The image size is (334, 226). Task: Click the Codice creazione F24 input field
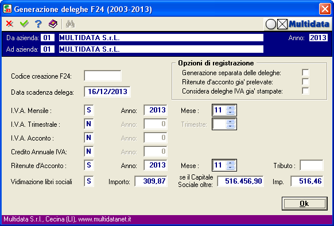tap(103, 76)
